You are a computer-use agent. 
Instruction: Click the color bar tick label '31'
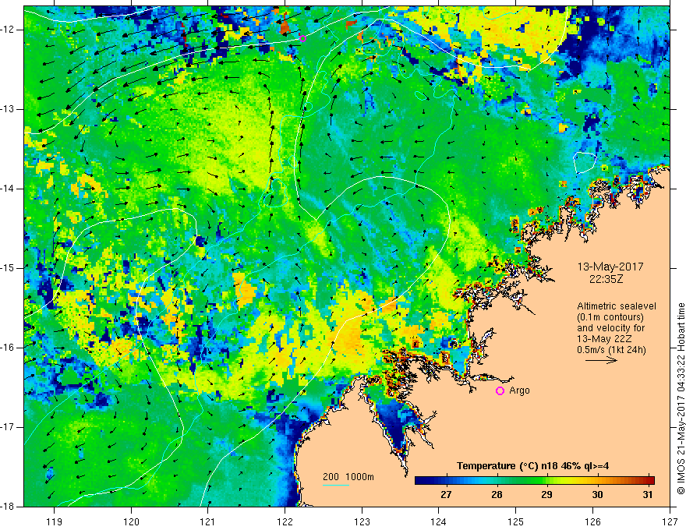point(648,495)
